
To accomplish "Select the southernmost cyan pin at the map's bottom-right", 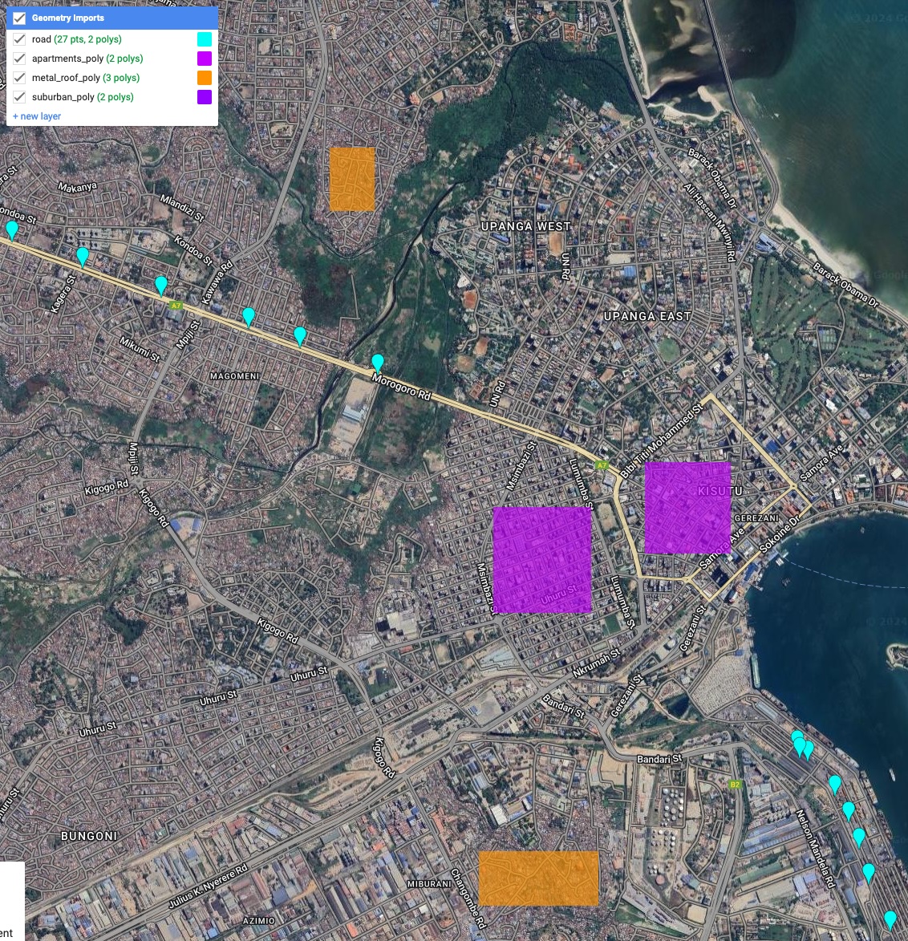I will [x=890, y=919].
